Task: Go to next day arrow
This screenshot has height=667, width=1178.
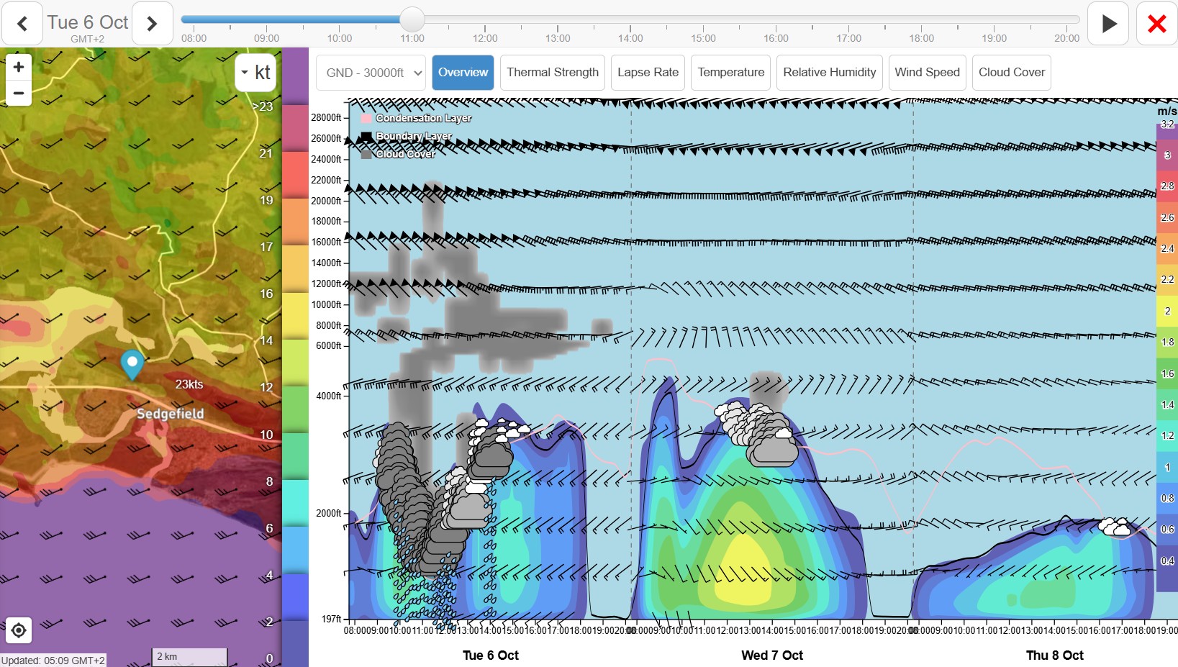Action: tap(152, 24)
